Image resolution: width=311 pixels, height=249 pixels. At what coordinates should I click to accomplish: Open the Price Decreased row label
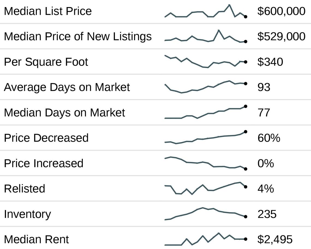[46, 138]
